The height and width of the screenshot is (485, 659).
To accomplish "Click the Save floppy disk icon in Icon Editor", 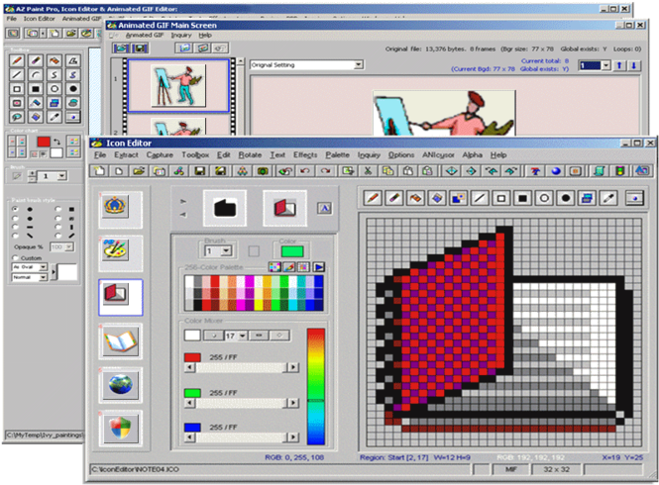I will tap(200, 171).
